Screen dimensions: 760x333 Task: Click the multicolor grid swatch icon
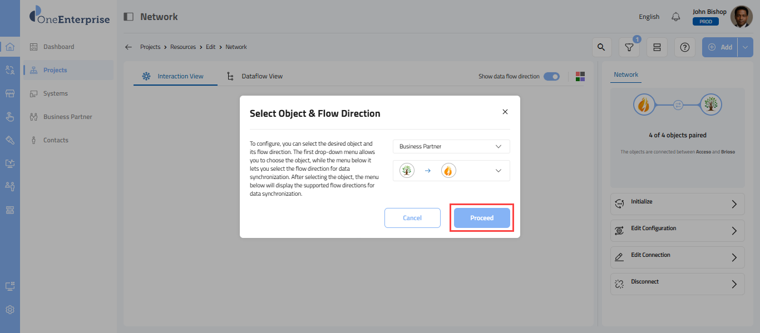point(580,76)
